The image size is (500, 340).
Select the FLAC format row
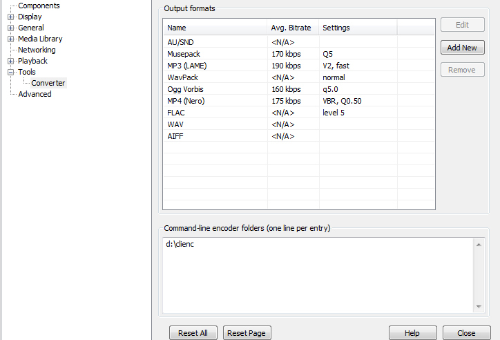click(299, 113)
